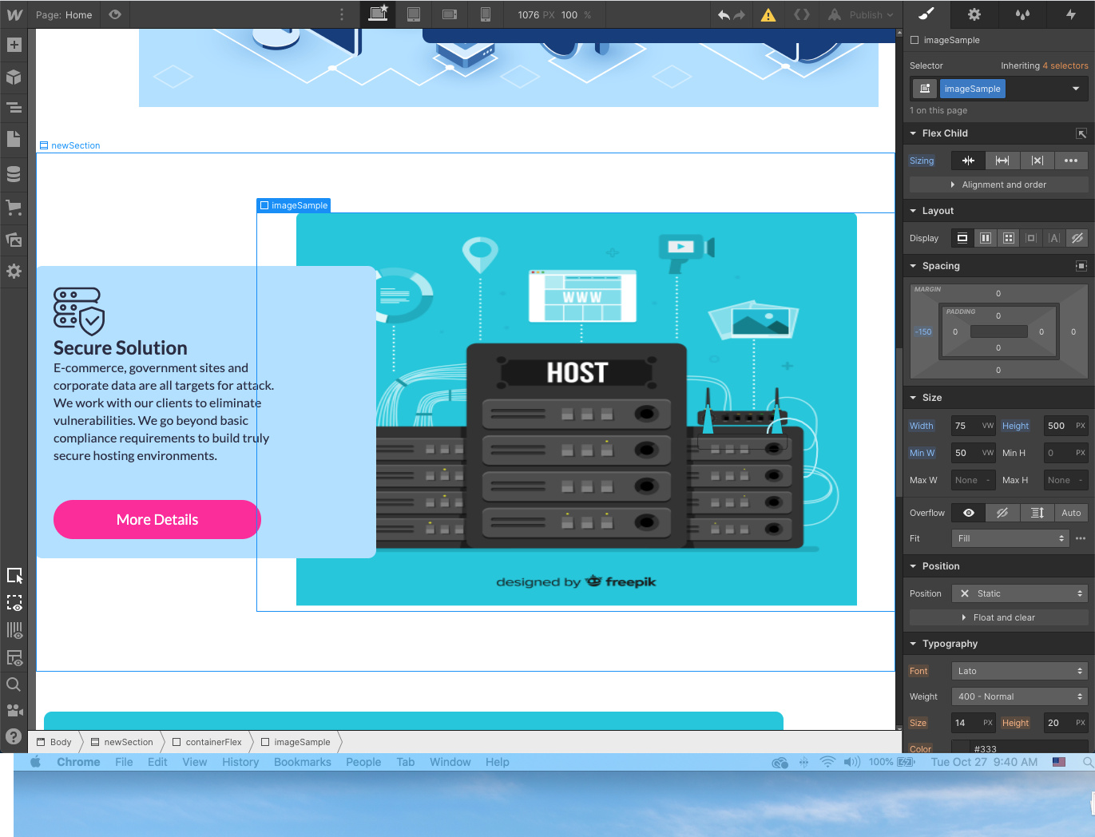Open the three-dot more options menu

pos(342,14)
